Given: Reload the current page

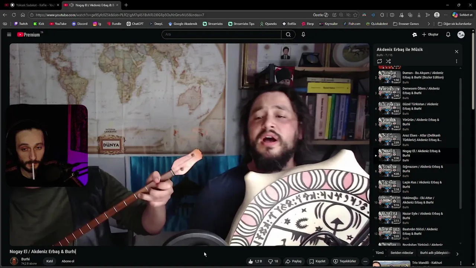Looking at the screenshot, I should click(x=14, y=15).
